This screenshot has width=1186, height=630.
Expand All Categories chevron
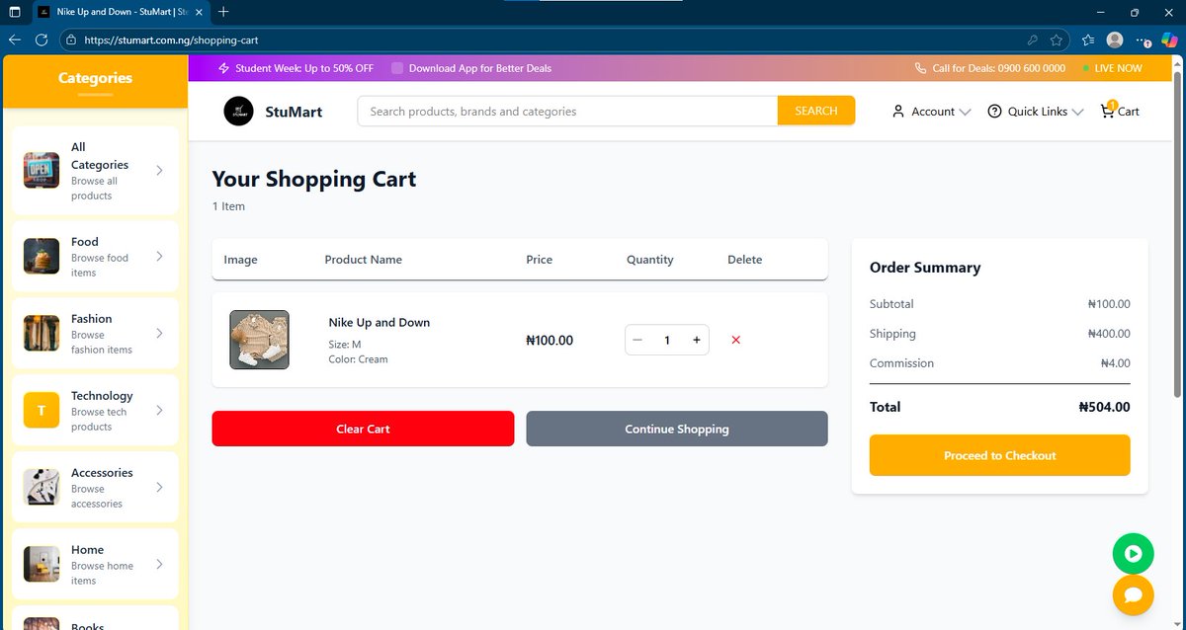[160, 170]
